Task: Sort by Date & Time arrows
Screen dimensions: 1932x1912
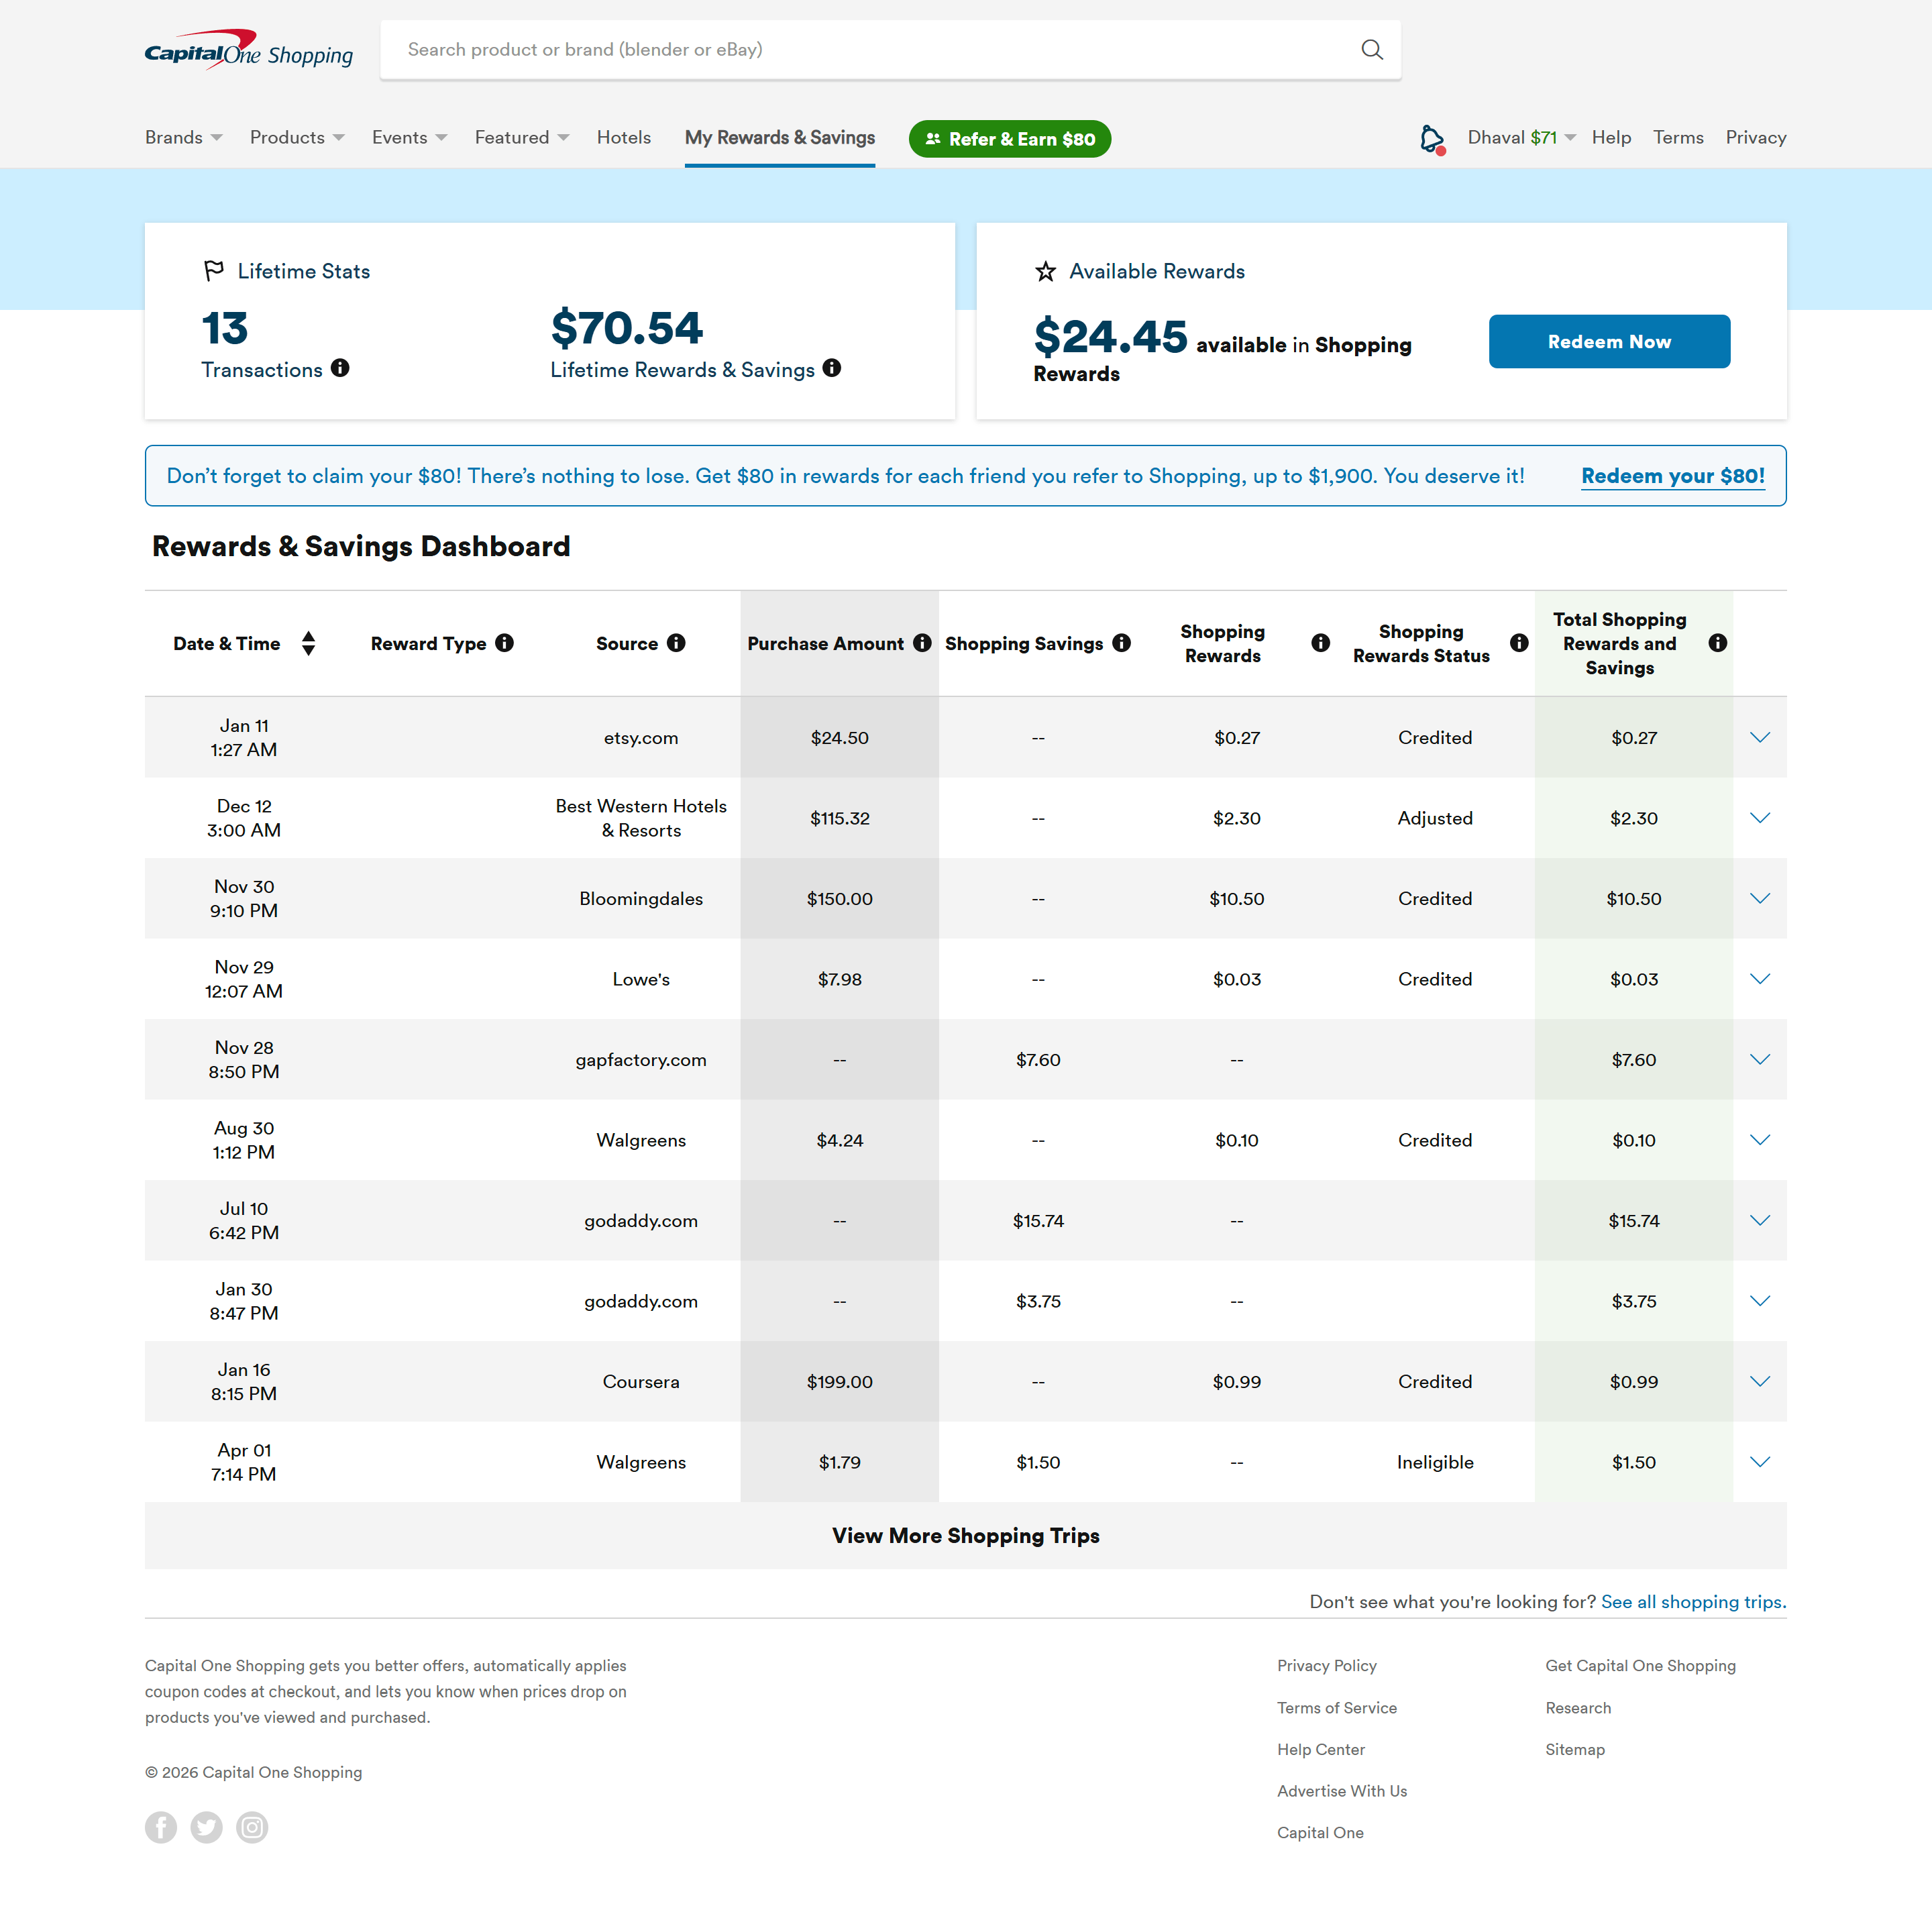Action: [x=308, y=643]
